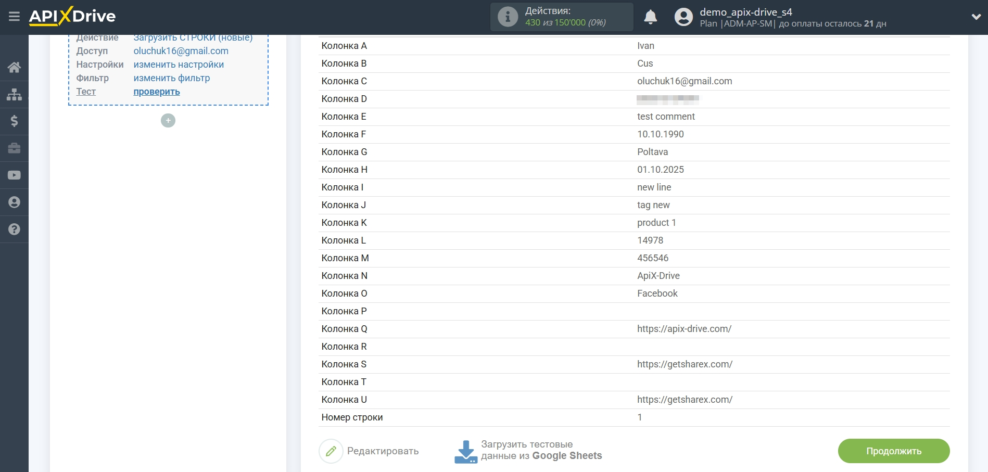Click the 'проверить' test link
Image resolution: width=988 pixels, height=472 pixels.
[x=157, y=92]
